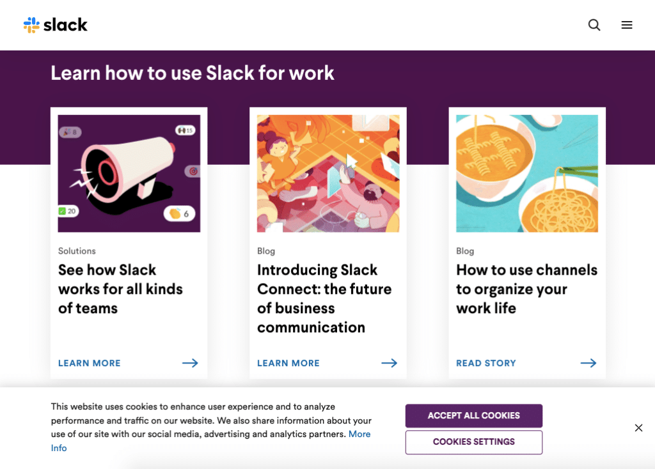This screenshot has height=469, width=655.
Task: Click LEARN MORE under Solutions card
Action: pyautogui.click(x=90, y=363)
